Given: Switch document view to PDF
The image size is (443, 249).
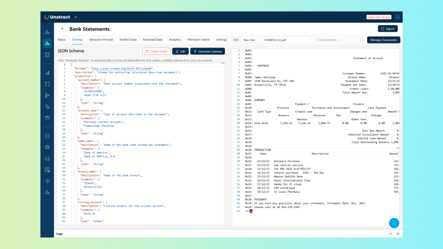Looking at the screenshot, I should tap(236, 40).
